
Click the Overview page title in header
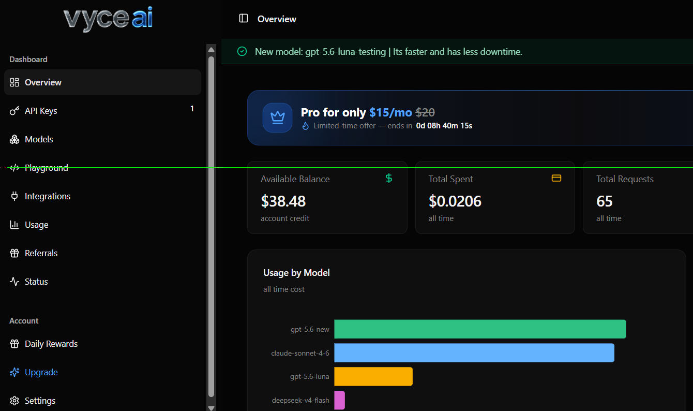tap(277, 19)
